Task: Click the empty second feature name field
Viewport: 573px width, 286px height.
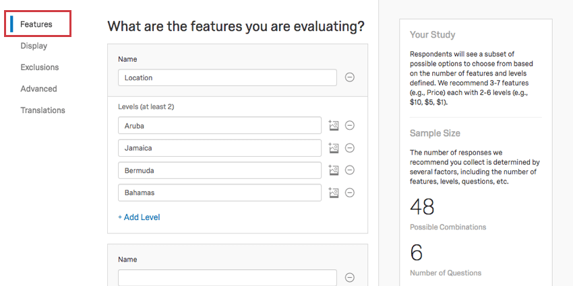Action: 227,278
